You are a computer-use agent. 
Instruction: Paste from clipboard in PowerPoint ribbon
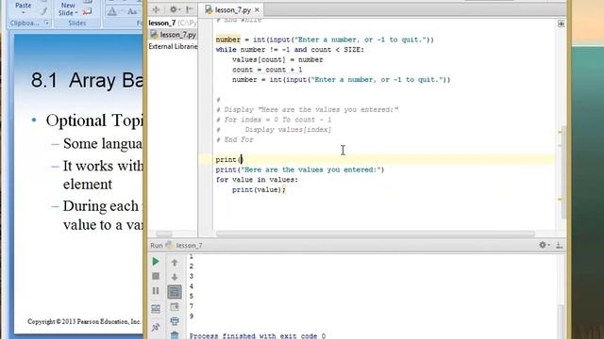click(x=23, y=5)
